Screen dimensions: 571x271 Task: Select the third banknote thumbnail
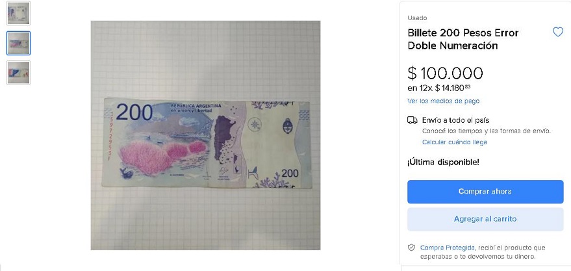[x=18, y=73]
